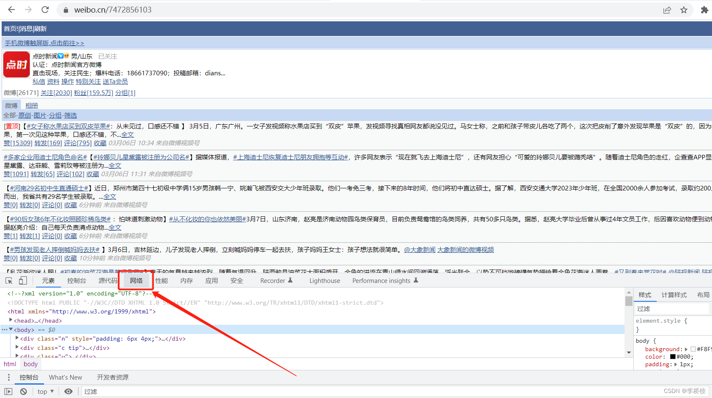Open the 特别关注 link

[88, 82]
